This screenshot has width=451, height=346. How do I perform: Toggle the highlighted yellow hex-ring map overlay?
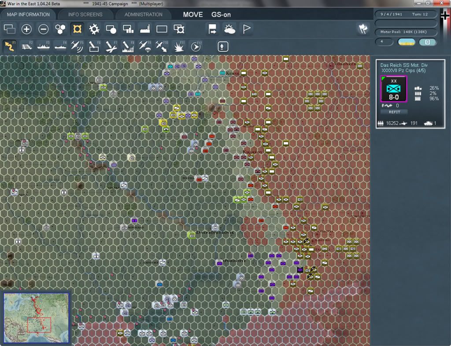(x=77, y=29)
